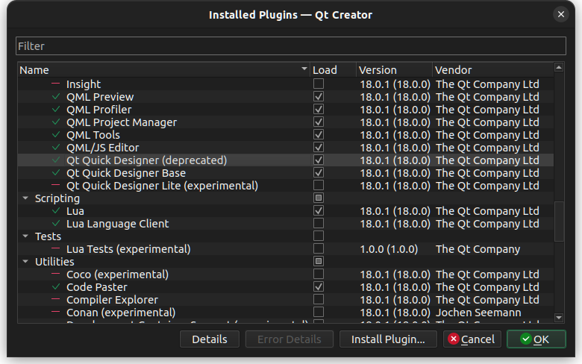Click version '1.0.0 (1.0.0)'
Image resolution: width=582 pixels, height=364 pixels.
pos(389,249)
